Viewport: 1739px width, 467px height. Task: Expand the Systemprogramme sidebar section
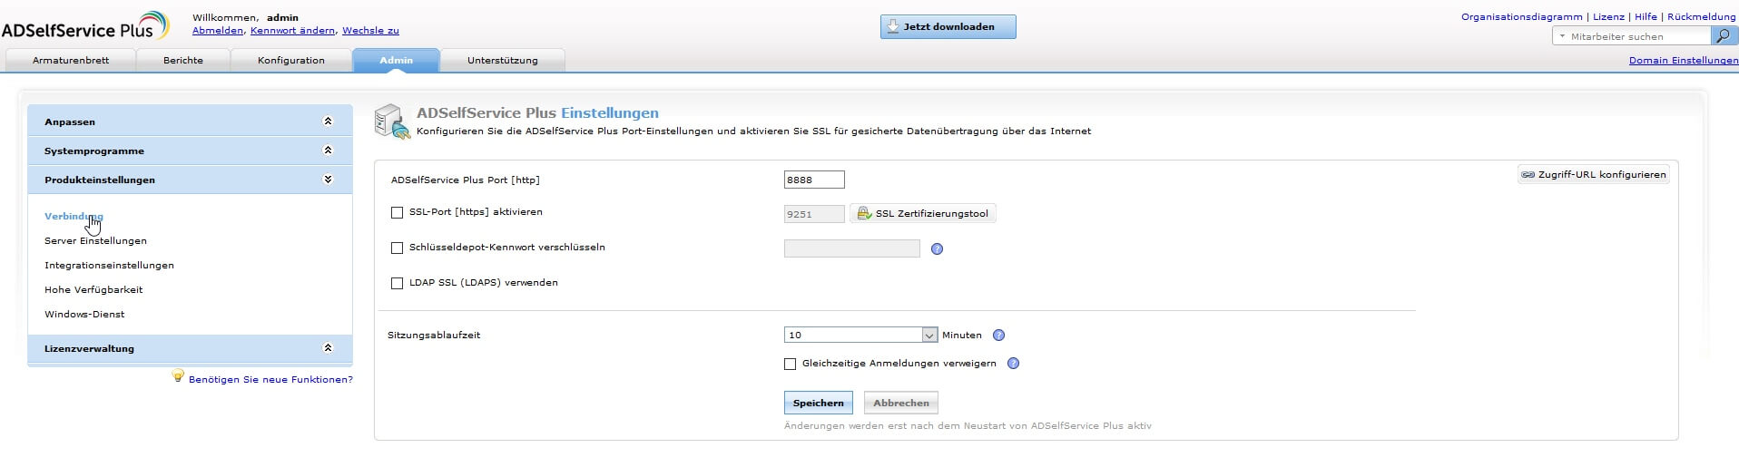coord(190,151)
